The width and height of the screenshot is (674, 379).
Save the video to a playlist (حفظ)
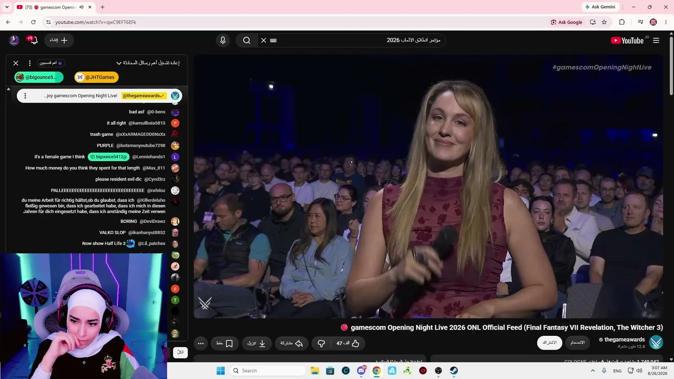click(x=225, y=343)
